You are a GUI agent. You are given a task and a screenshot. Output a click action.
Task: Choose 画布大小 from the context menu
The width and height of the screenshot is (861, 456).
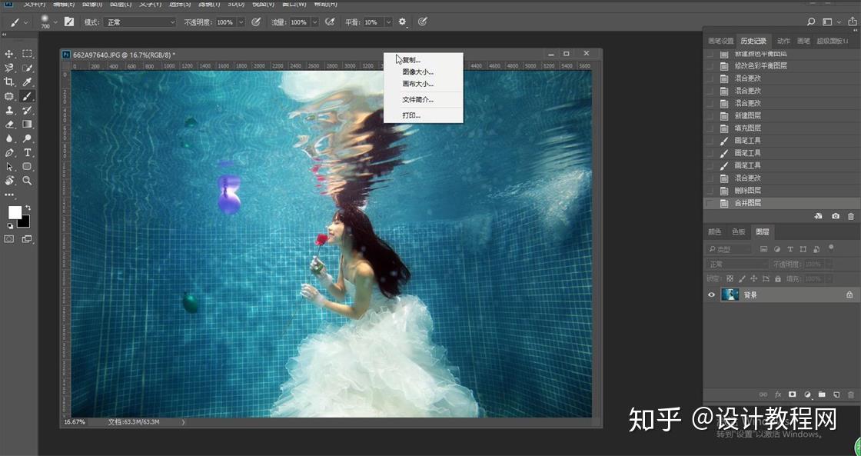click(x=418, y=84)
